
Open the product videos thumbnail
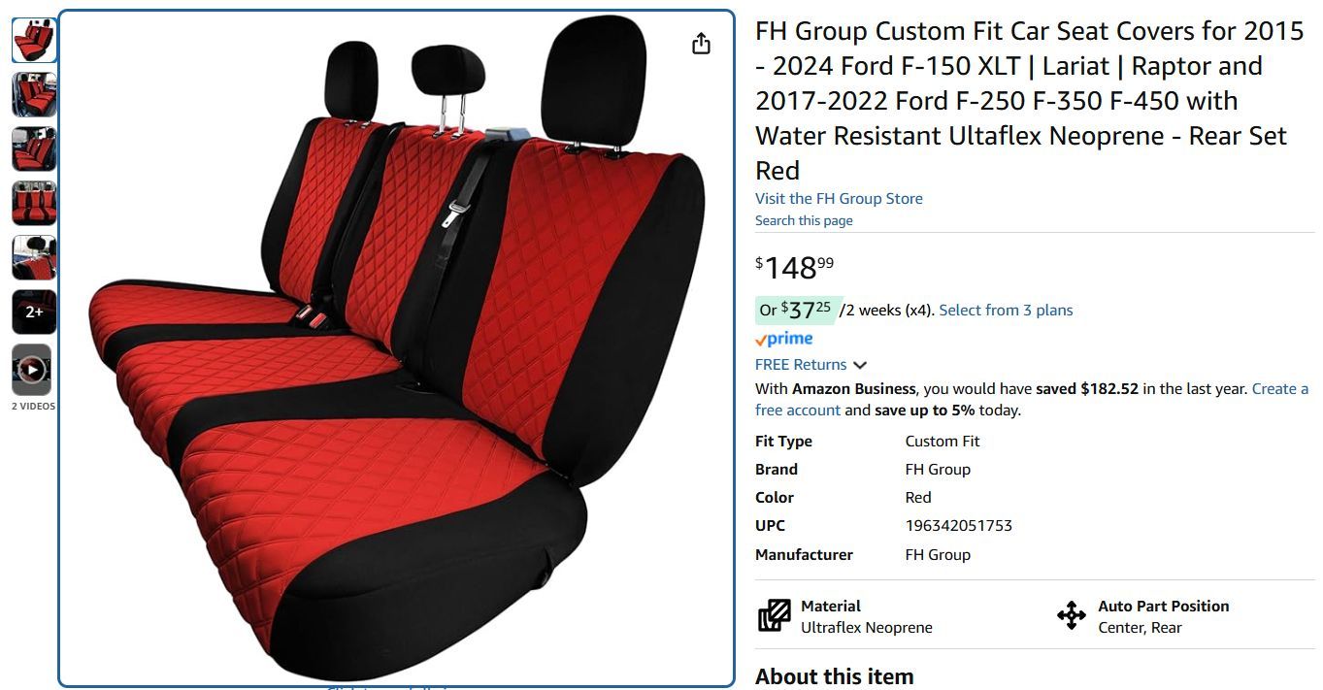point(34,370)
